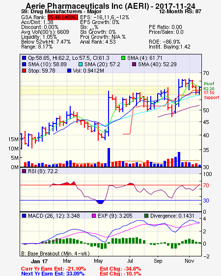Click the Mar x-axis date label
Image resolution: width=221 pixels, height=276 pixels.
click(67, 261)
